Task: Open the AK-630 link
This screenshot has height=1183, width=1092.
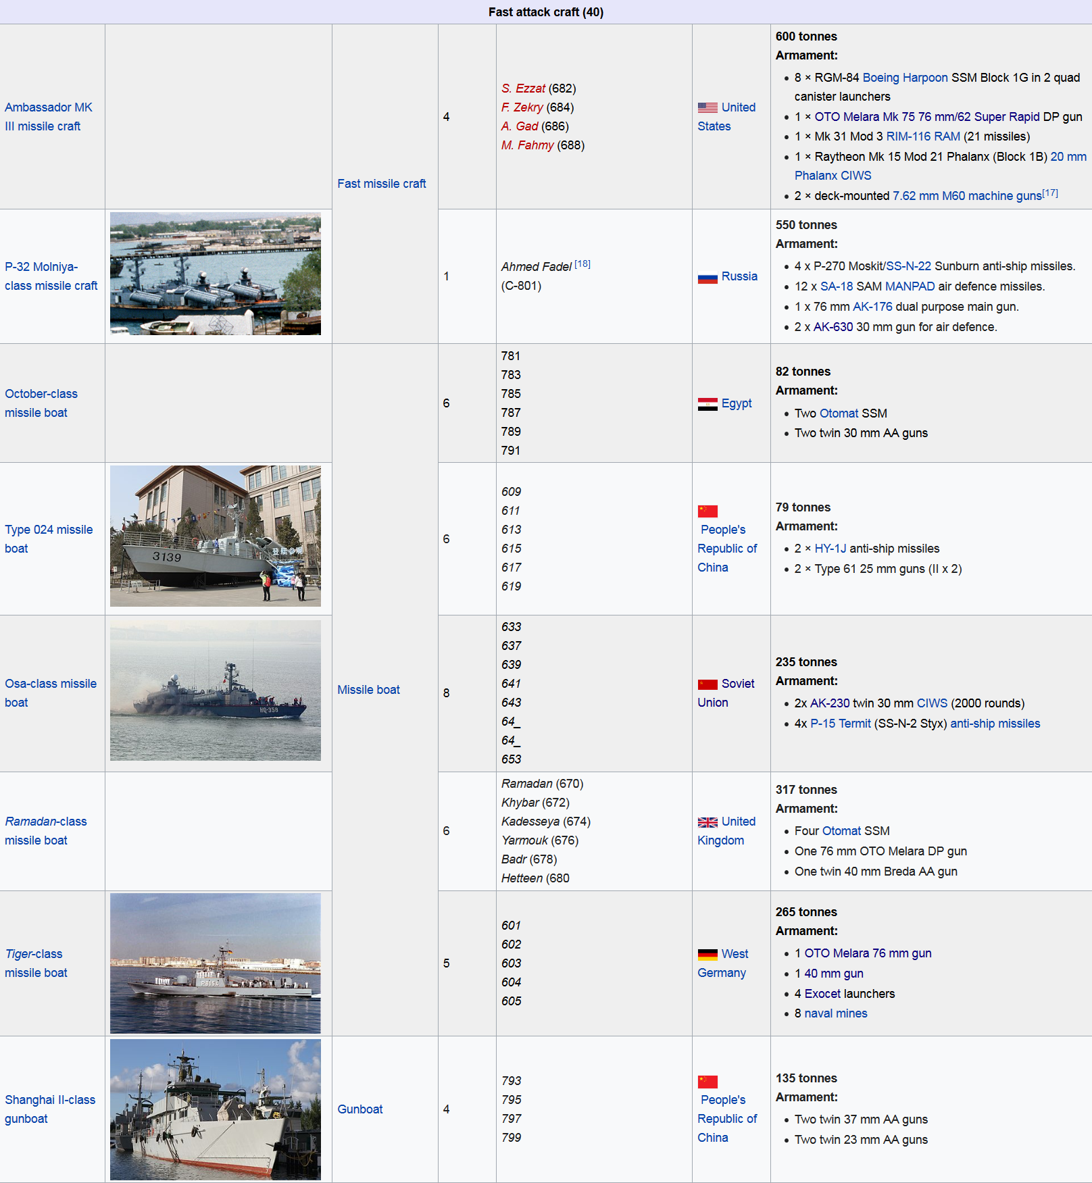Action: point(833,327)
